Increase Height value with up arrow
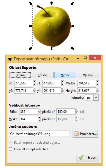The image size is (106, 168). point(98,89)
